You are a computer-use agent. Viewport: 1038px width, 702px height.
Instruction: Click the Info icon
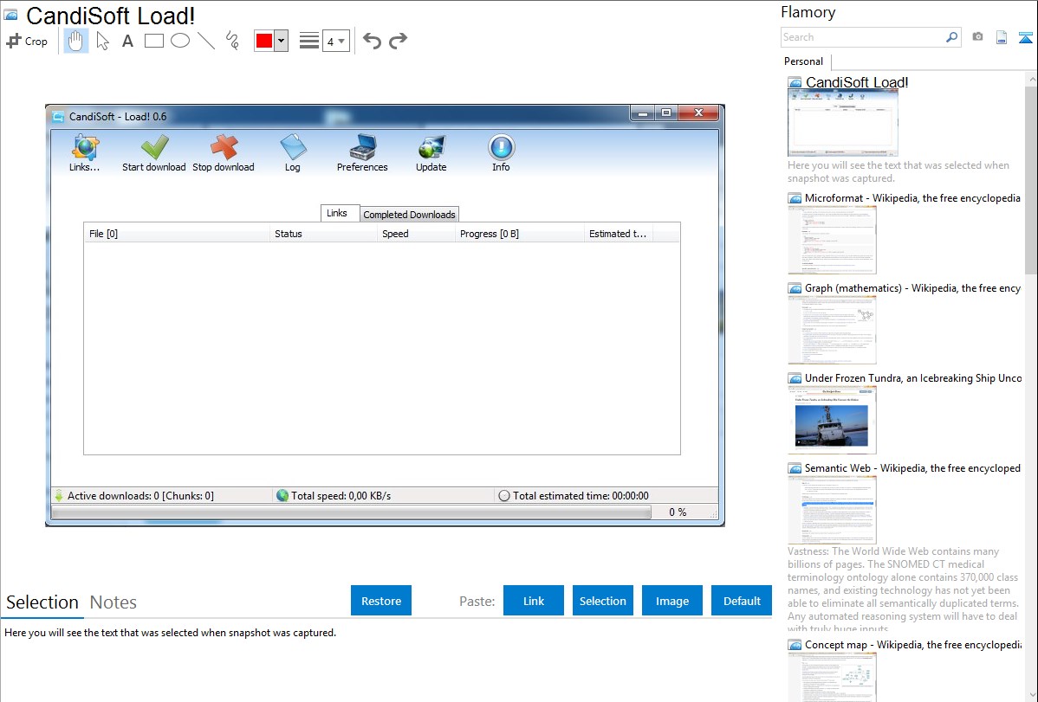click(x=501, y=147)
